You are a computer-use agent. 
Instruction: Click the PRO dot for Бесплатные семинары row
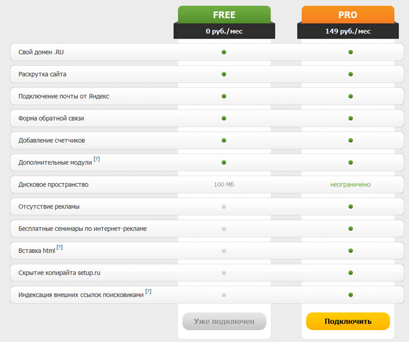350,229
